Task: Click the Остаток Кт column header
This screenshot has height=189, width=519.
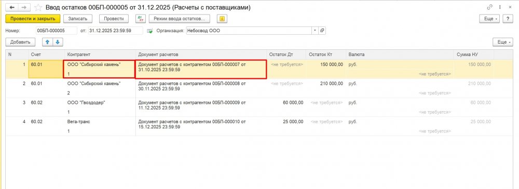Action: 326,55
